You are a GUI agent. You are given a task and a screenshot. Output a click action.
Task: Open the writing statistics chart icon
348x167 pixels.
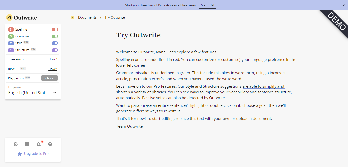click(x=27, y=144)
